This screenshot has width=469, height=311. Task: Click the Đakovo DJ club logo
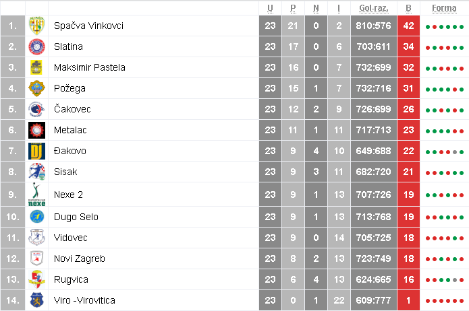point(36,151)
